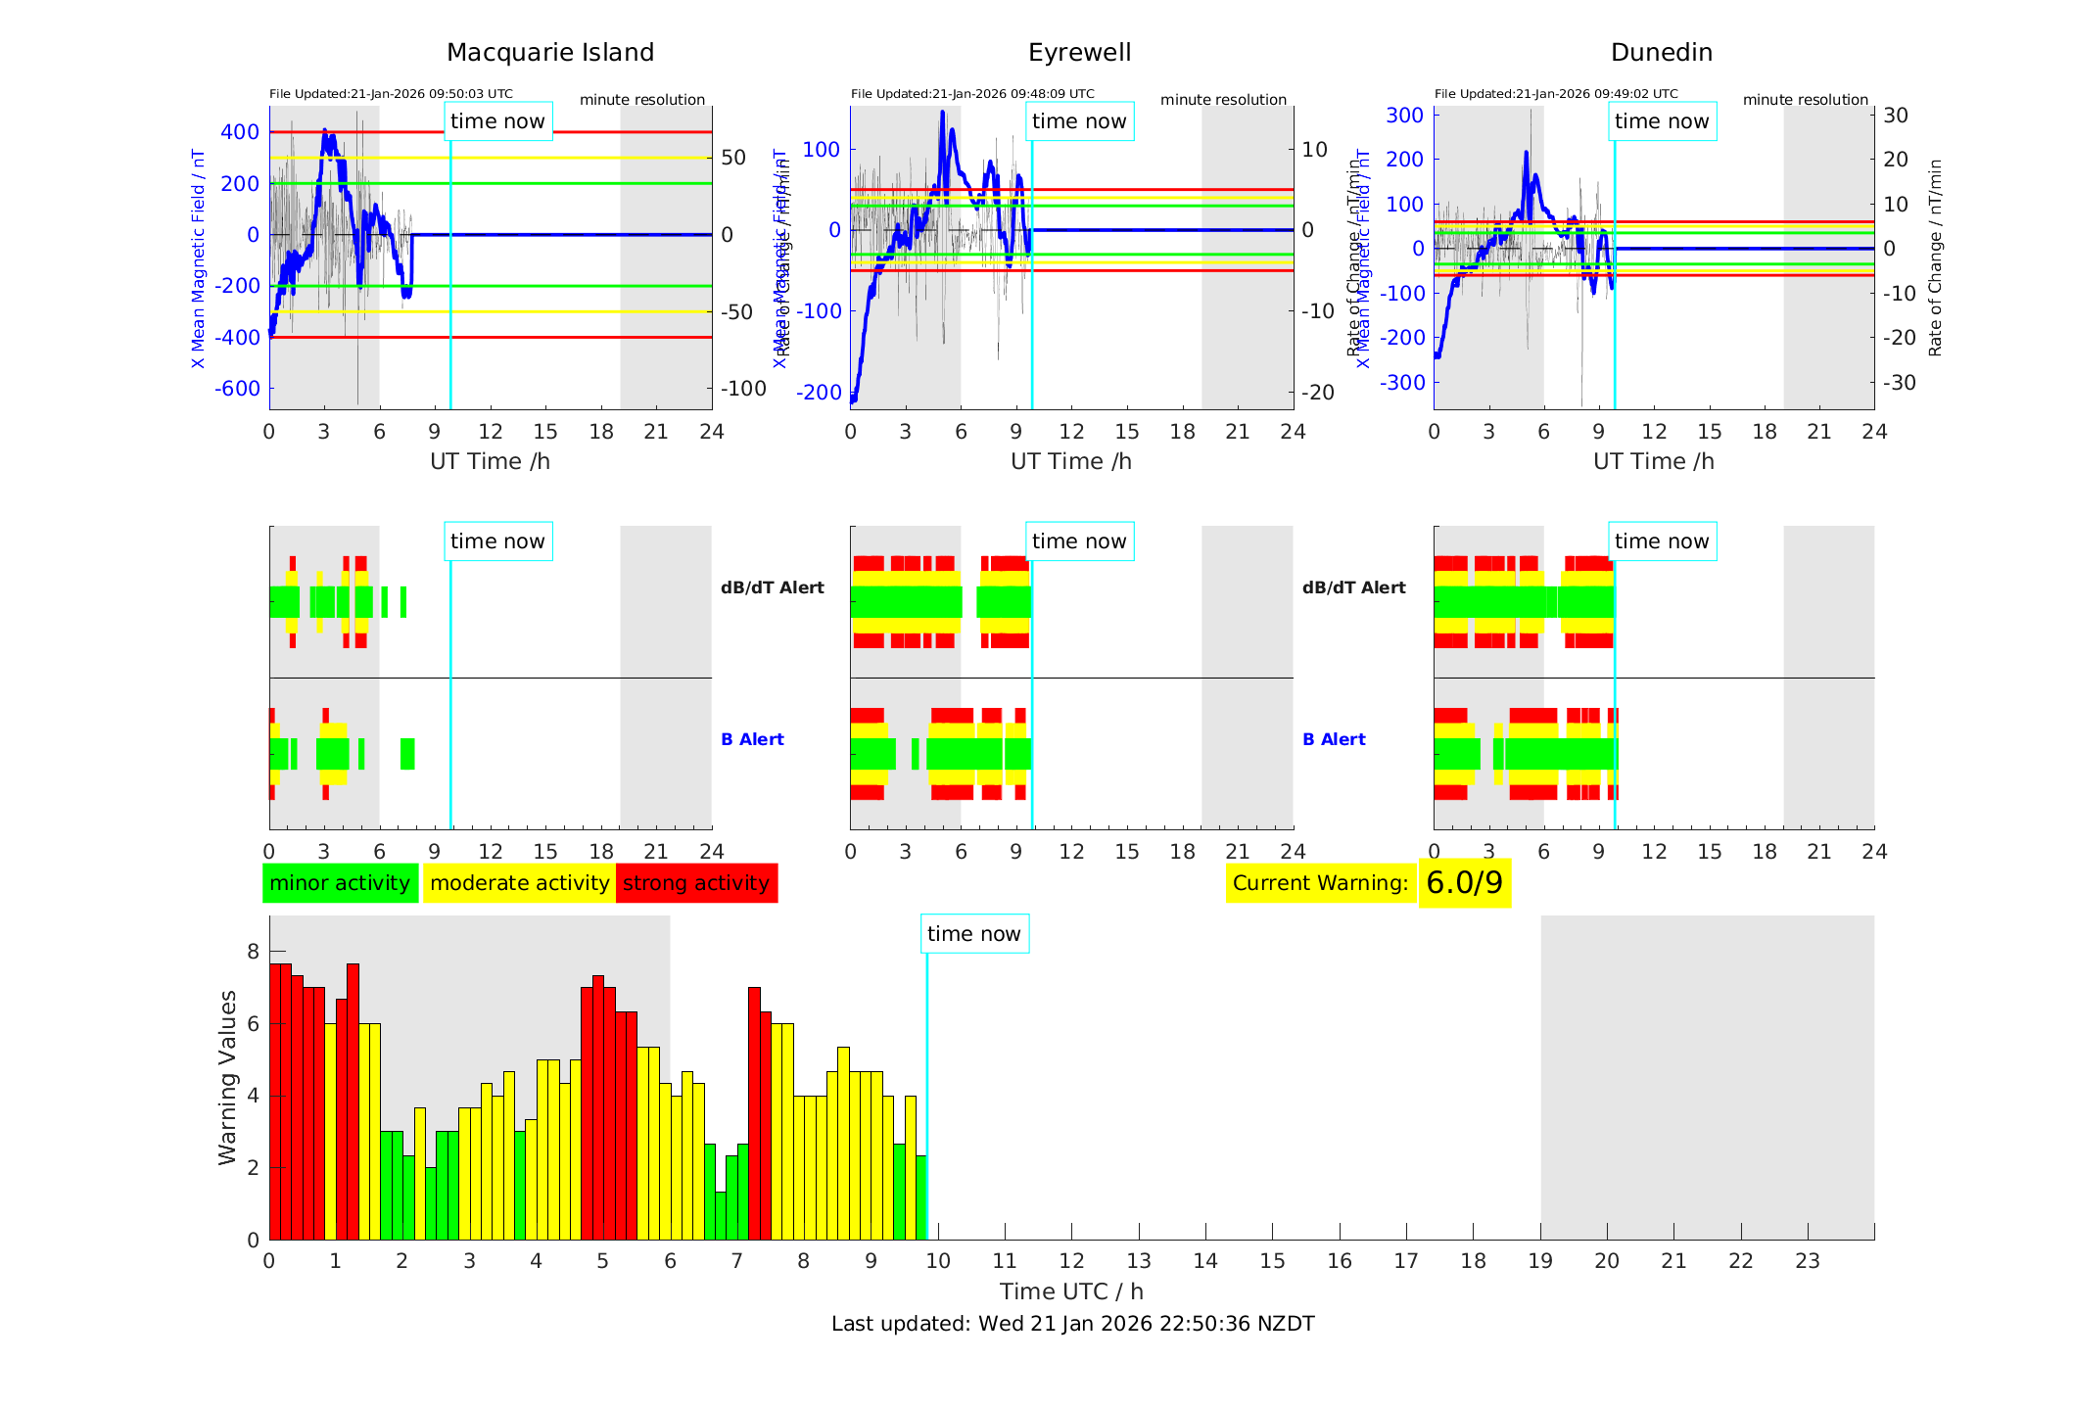Click the Current Warning label
Screen dimensions: 2073x1407
1319,883
